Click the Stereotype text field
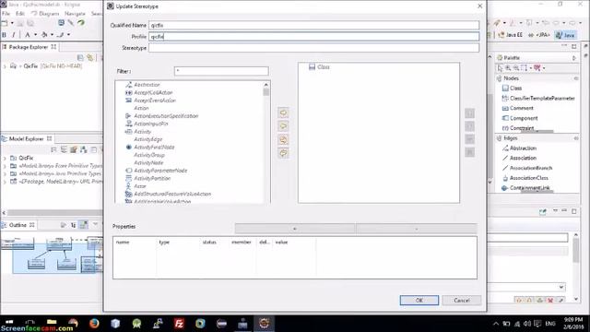The height and width of the screenshot is (332, 590). pos(313,48)
